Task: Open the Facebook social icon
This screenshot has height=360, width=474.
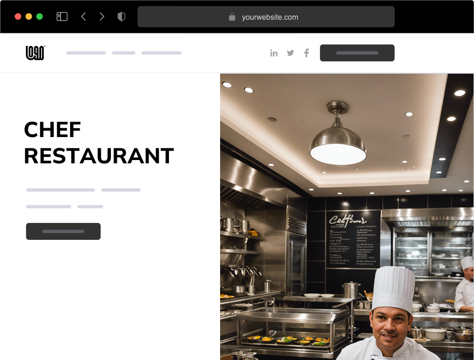Action: point(306,53)
